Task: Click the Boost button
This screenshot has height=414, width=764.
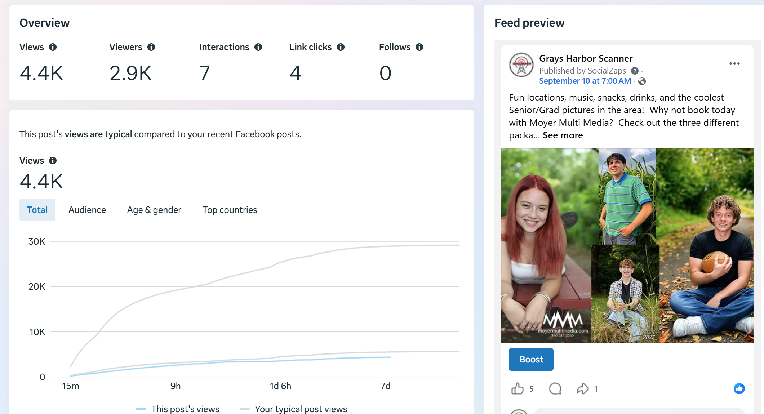Action: click(531, 359)
